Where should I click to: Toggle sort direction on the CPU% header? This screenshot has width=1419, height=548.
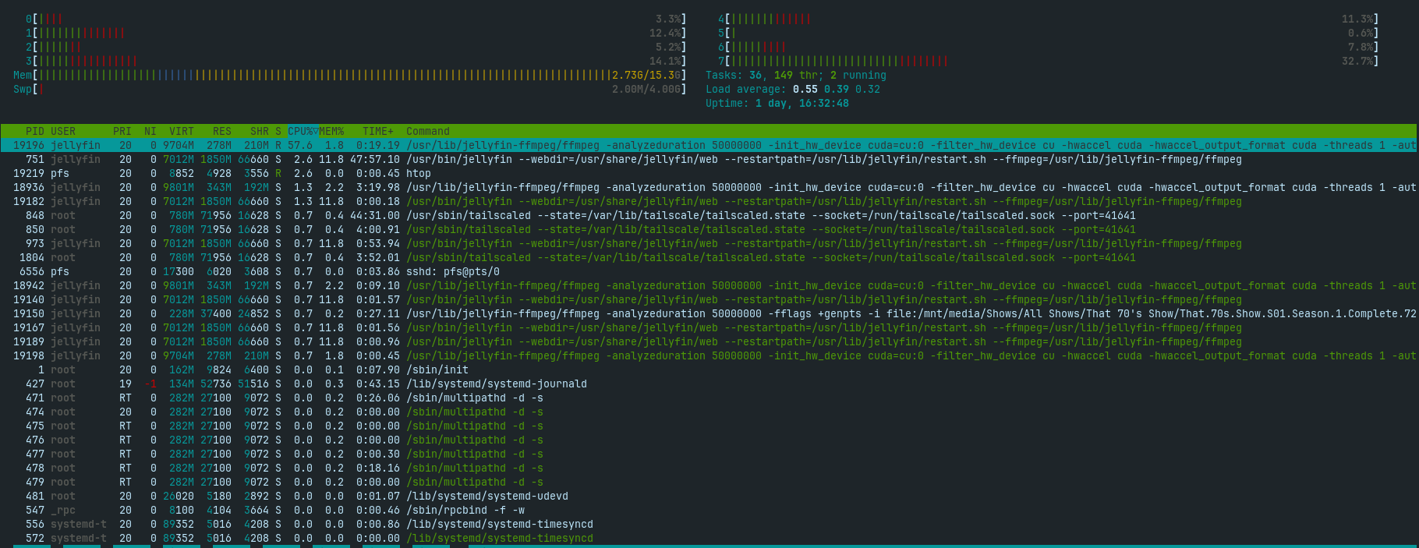pos(303,131)
